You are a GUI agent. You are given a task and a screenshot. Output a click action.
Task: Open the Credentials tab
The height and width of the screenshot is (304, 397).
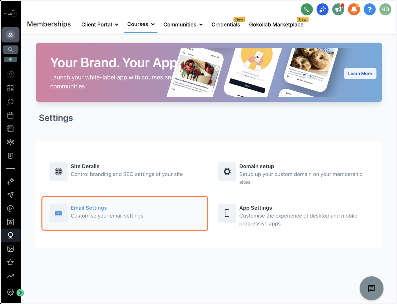(x=226, y=25)
